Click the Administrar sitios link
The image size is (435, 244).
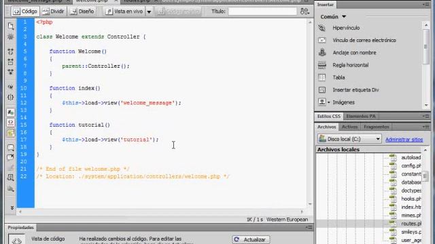404,140
